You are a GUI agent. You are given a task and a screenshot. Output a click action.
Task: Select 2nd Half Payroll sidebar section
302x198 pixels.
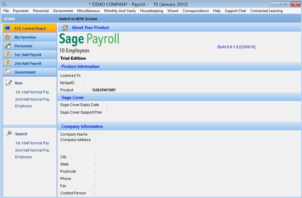click(x=30, y=63)
